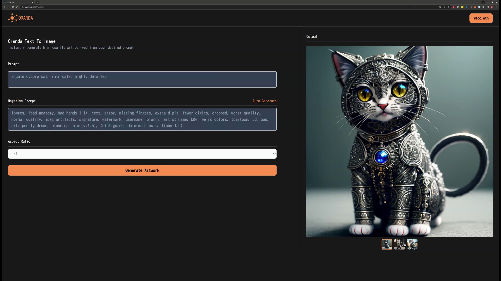Share this page using the share icon

444,7
